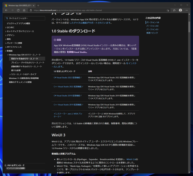Add this page to favorites
Image resolution: width=193 pixels, height=176 pixels.
(168, 10)
